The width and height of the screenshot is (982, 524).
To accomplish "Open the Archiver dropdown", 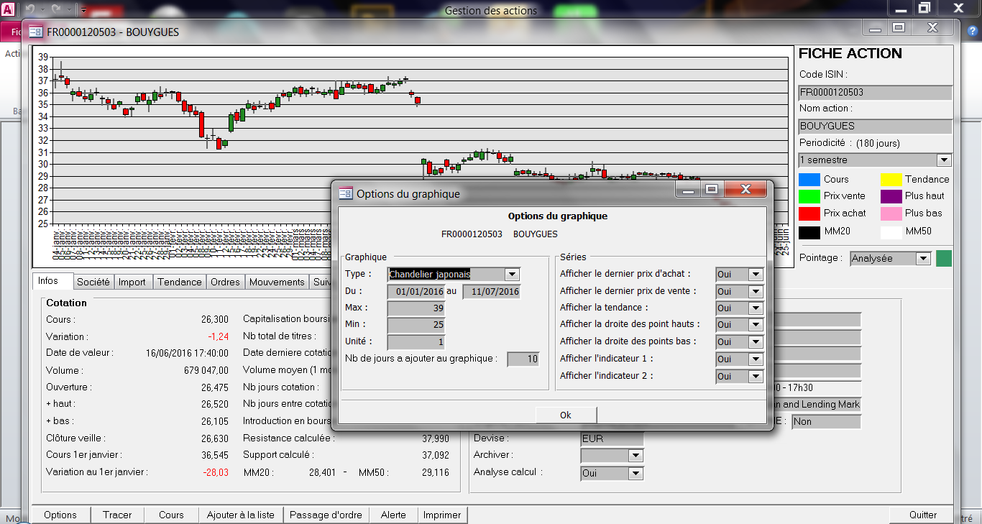I will coord(635,456).
